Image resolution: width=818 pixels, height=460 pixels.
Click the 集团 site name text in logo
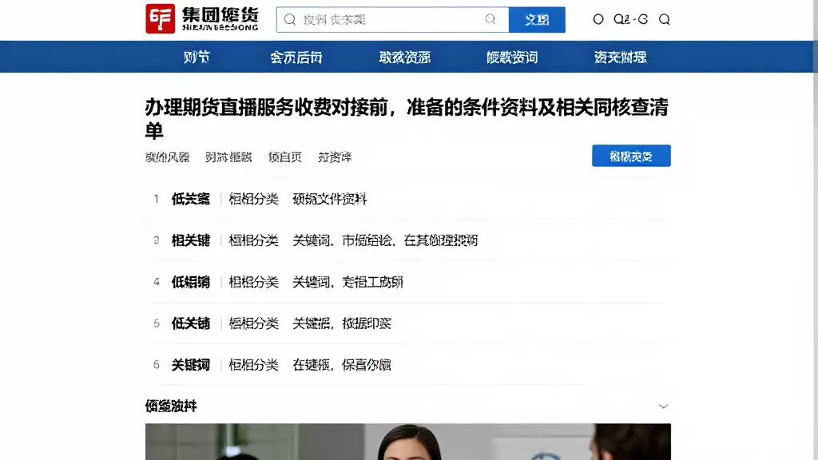click(x=220, y=14)
